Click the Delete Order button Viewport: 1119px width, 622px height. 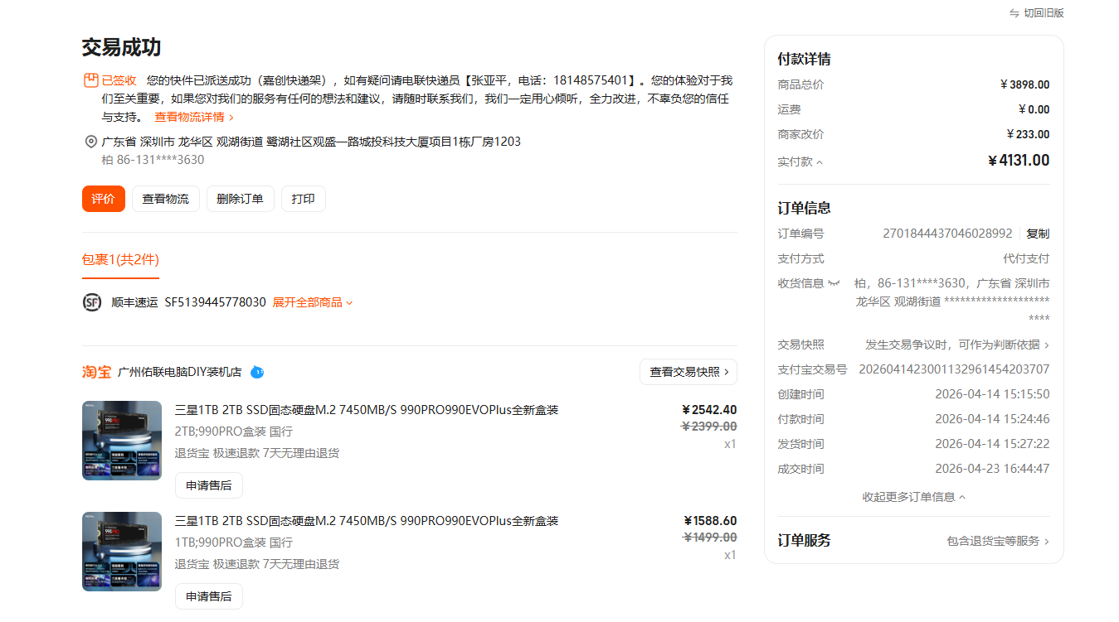click(x=240, y=199)
